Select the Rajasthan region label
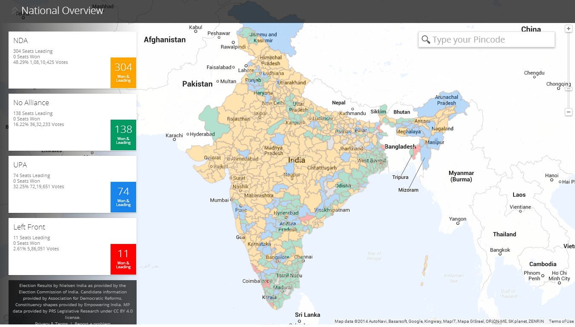This screenshot has height=327, width=575. point(239,119)
